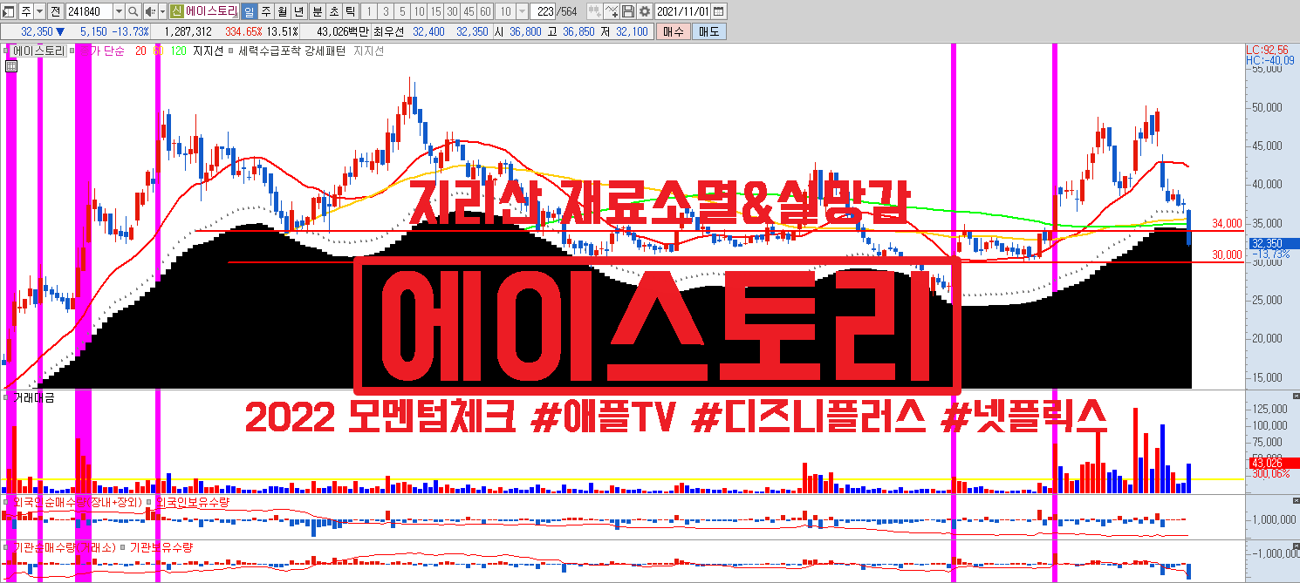
Task: Click the '주' button at toolbar left
Action: tap(27, 11)
